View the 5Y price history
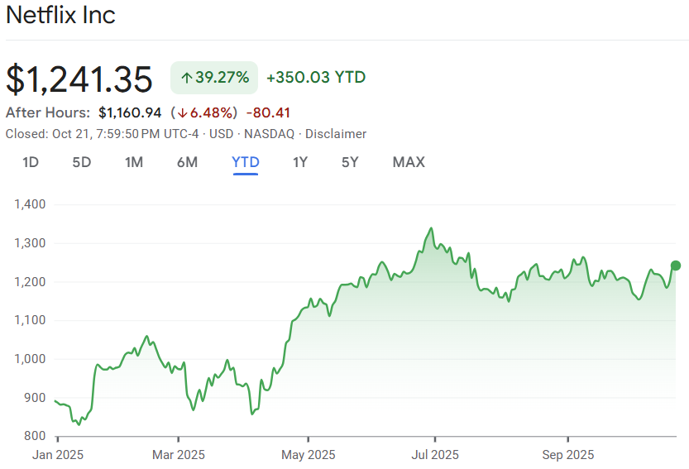The width and height of the screenshot is (689, 469). (350, 162)
